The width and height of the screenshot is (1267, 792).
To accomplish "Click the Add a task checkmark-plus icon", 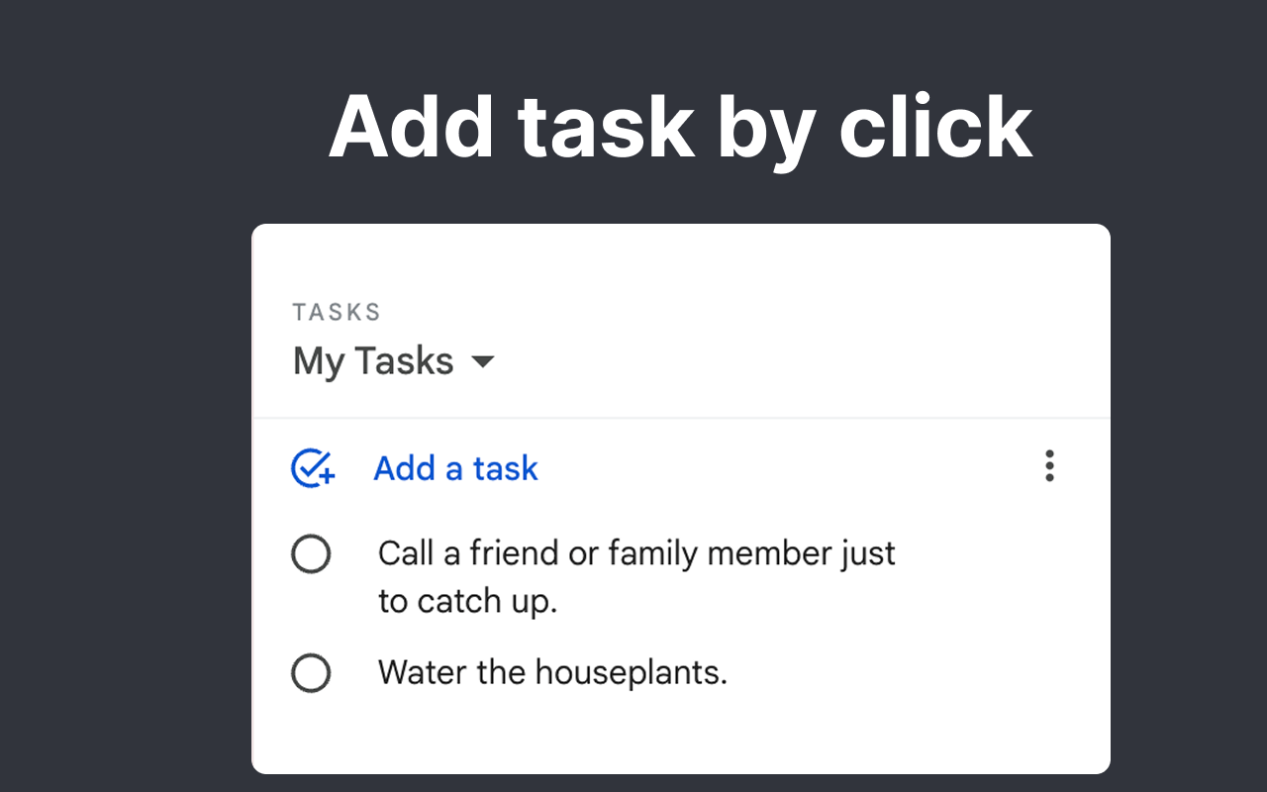I will pyautogui.click(x=313, y=468).
